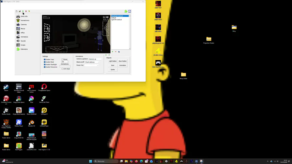
Task: Show hidden tray icons chevron
Action: (268, 161)
